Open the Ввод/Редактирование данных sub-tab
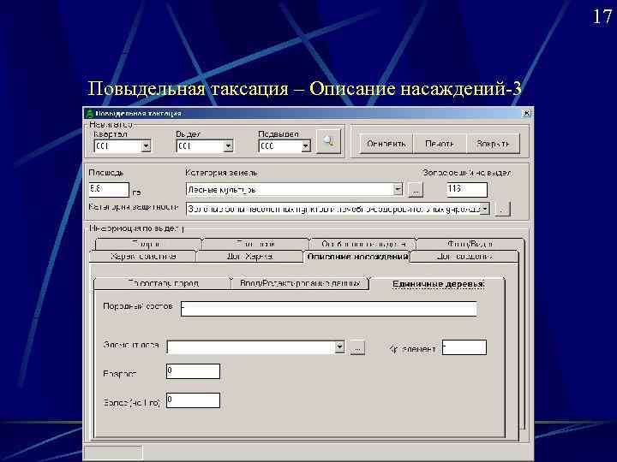 (300, 283)
